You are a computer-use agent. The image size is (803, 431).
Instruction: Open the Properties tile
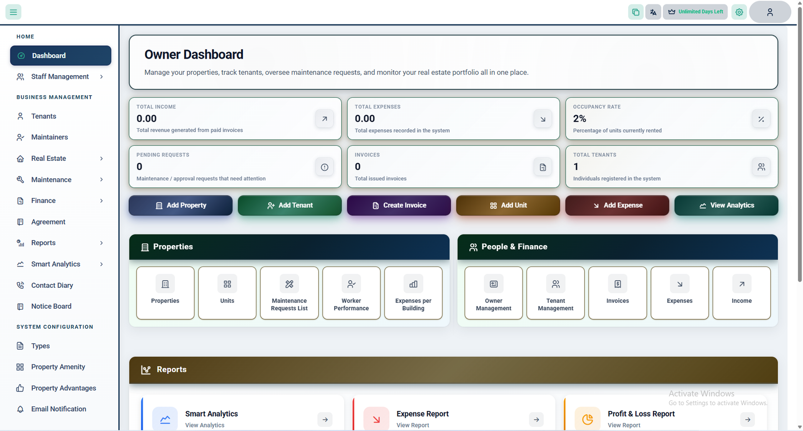pyautogui.click(x=165, y=293)
